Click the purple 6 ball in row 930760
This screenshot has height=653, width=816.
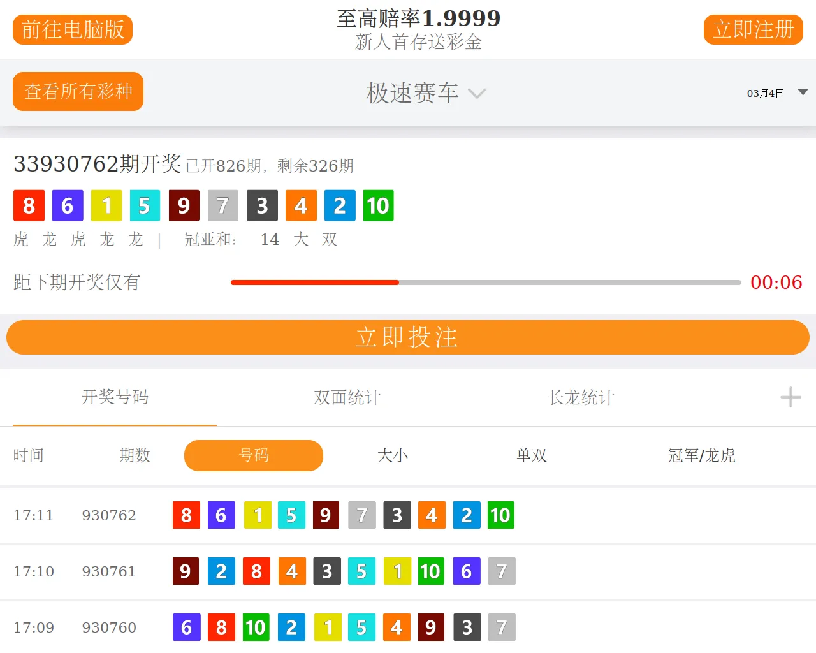pyautogui.click(x=186, y=627)
